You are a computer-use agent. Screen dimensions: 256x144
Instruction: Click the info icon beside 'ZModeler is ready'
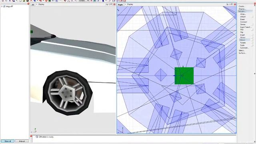pos(37,137)
